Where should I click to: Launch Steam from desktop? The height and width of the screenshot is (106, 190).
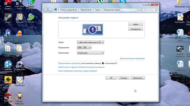[8, 18]
